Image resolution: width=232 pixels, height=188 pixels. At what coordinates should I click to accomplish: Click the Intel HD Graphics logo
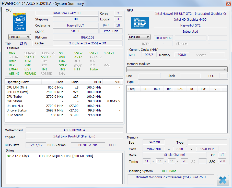[140, 23]
